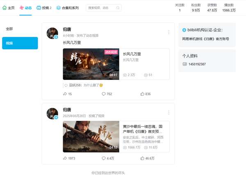This screenshot has width=246, height=175.
Task: Click the TV icon beside 投稿
Action: [39, 8]
